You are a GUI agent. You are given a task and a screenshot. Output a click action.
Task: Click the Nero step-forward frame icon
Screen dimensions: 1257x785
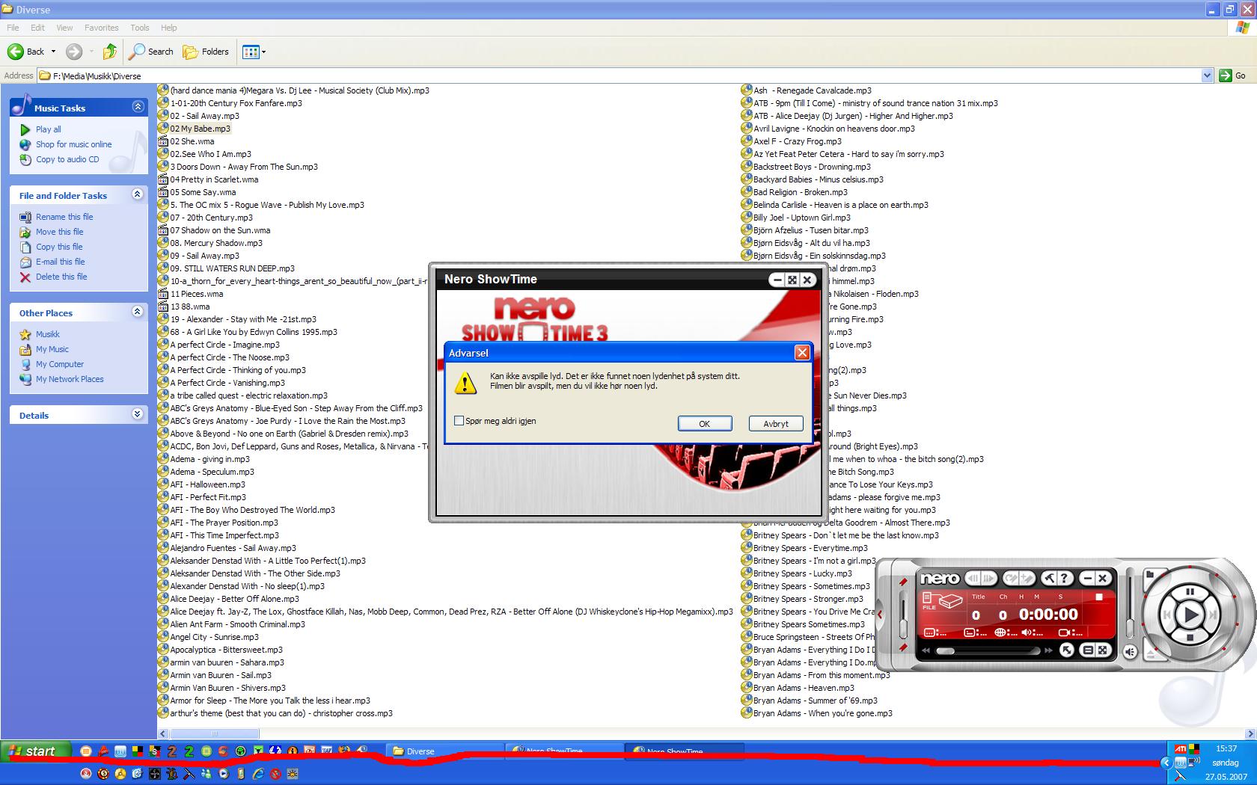988,578
